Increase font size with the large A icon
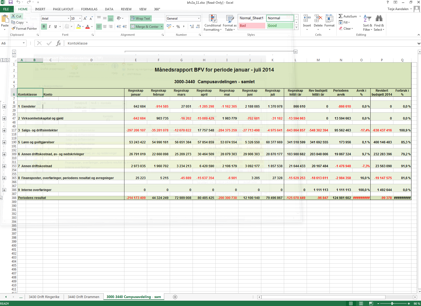Viewport: 421px width, 306px height. pyautogui.click(x=85, y=19)
